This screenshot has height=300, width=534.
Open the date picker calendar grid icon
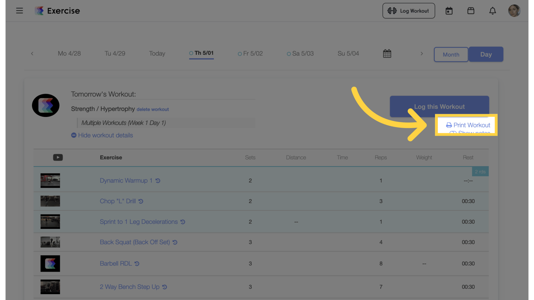pos(387,54)
